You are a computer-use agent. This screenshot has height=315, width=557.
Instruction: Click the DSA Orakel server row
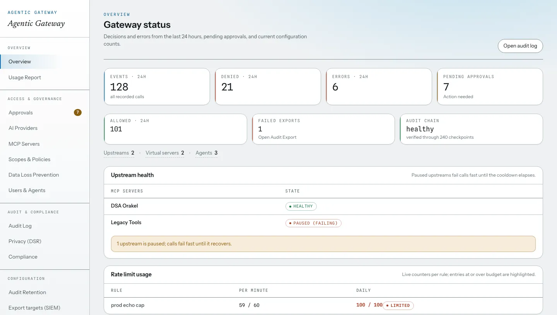tap(323, 206)
